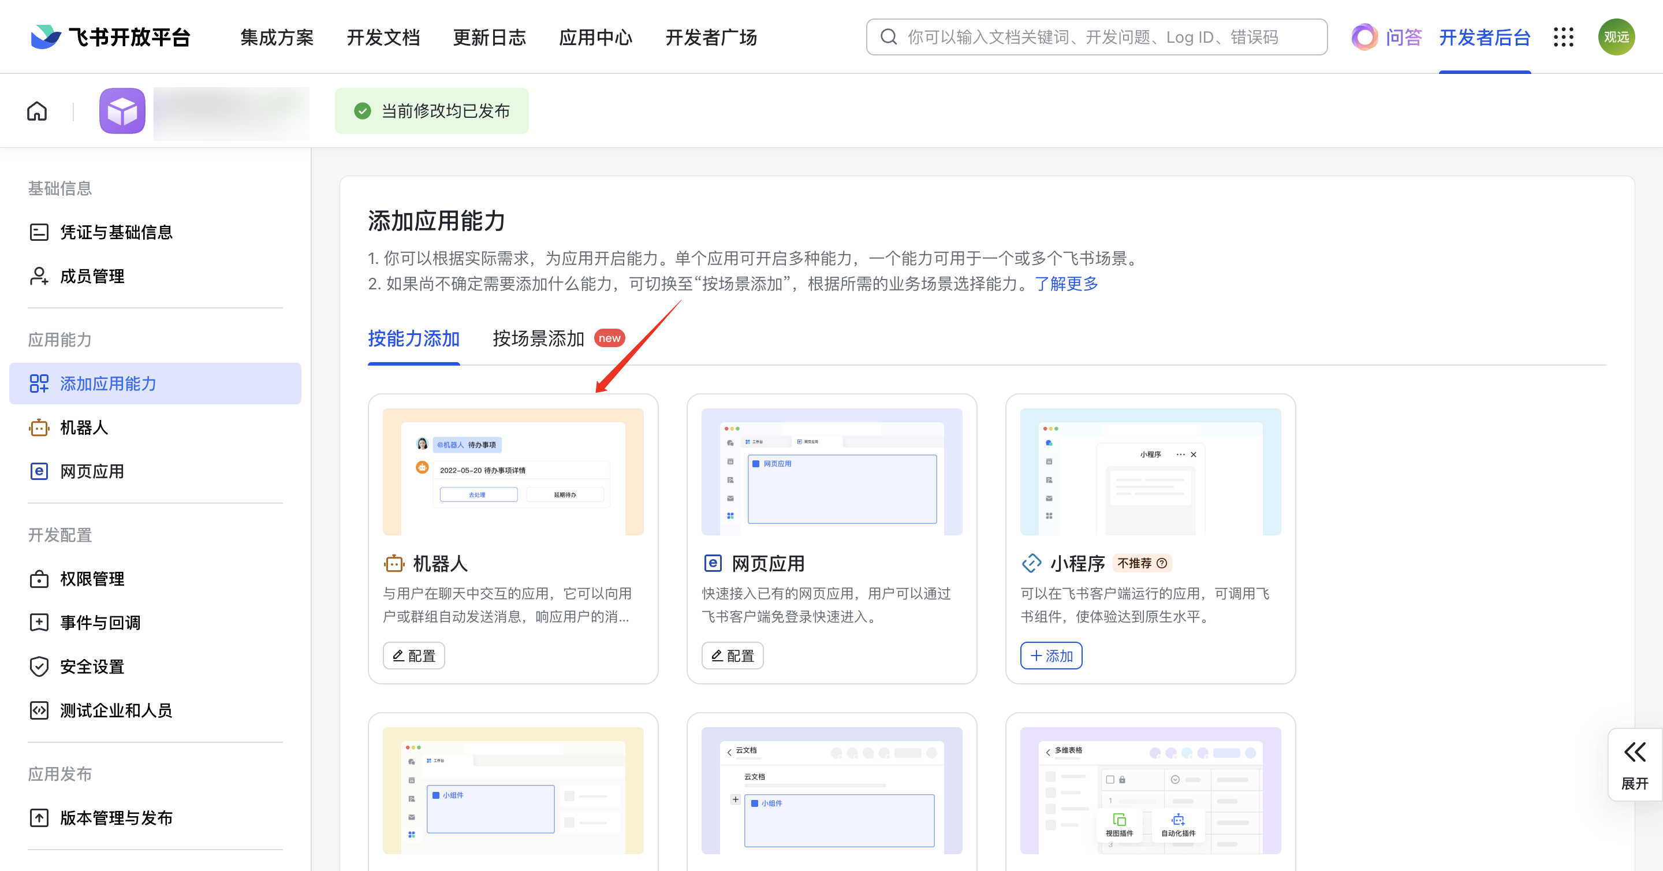The height and width of the screenshot is (871, 1663).
Task: Click 配置 button on 网页应用 card
Action: click(x=732, y=656)
